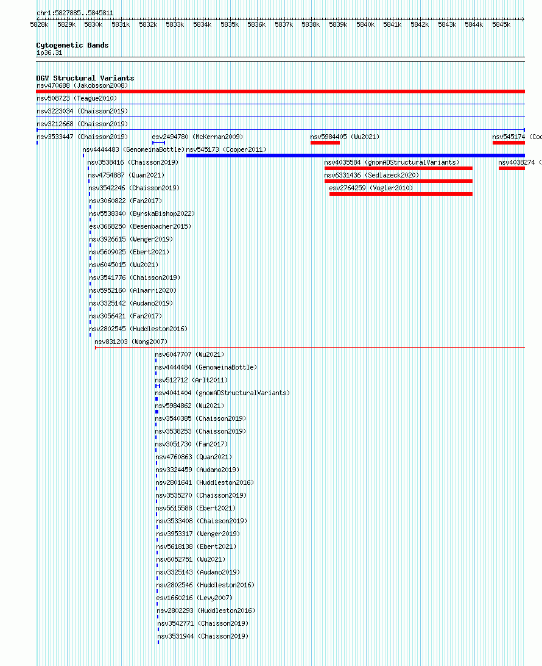
Task: Click nsv6331436 (Sedlazeck2020) label
Action: tap(371, 175)
